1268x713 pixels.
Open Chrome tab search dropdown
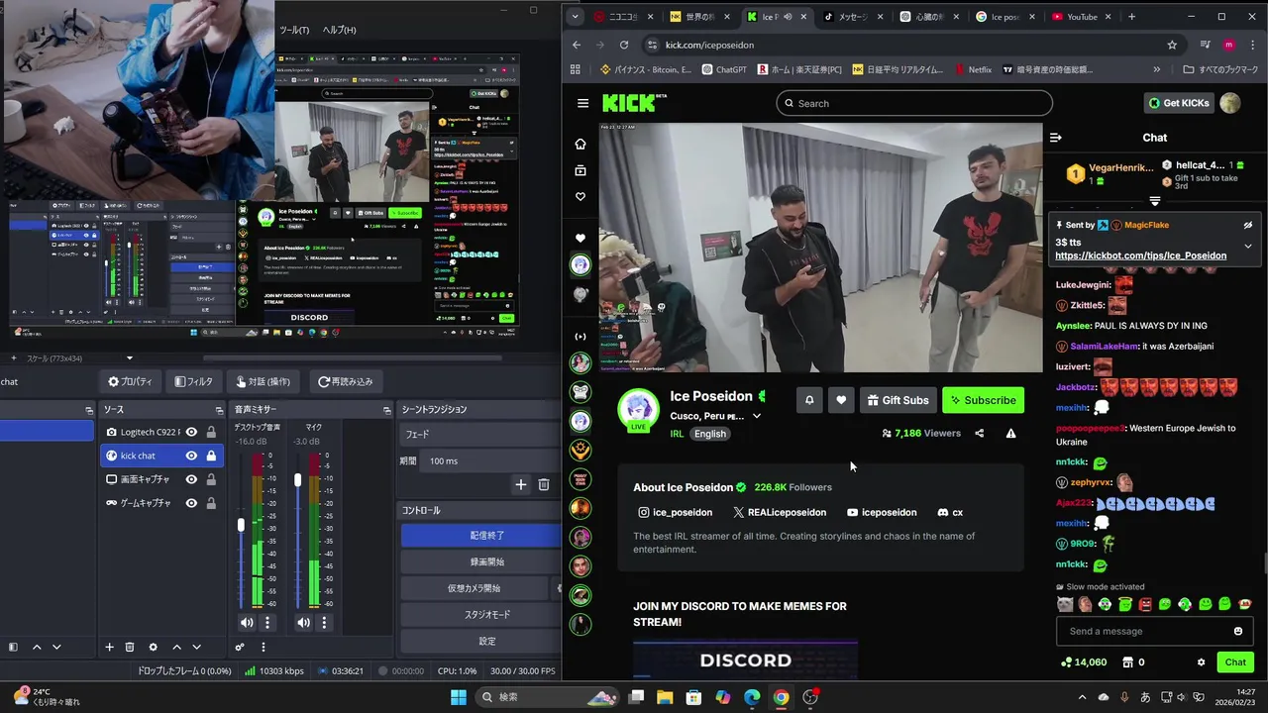(x=575, y=17)
